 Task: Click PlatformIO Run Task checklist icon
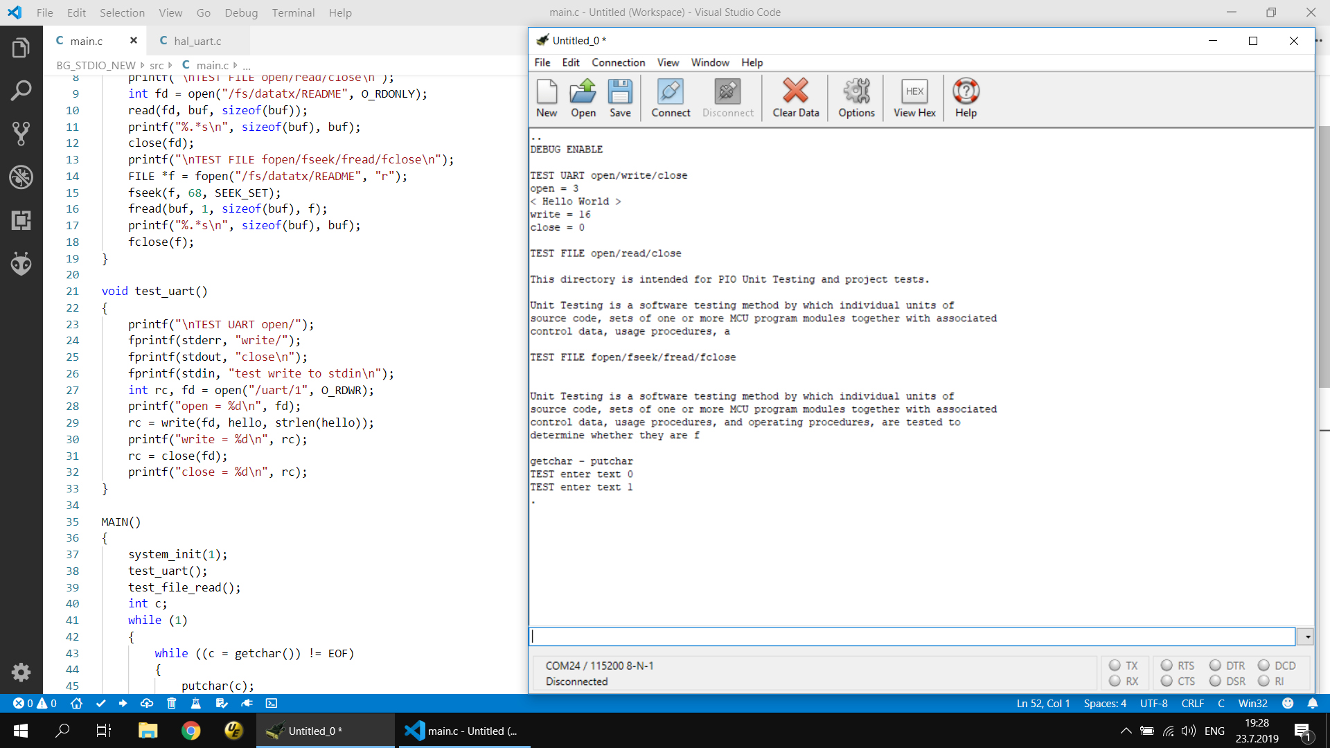click(222, 703)
